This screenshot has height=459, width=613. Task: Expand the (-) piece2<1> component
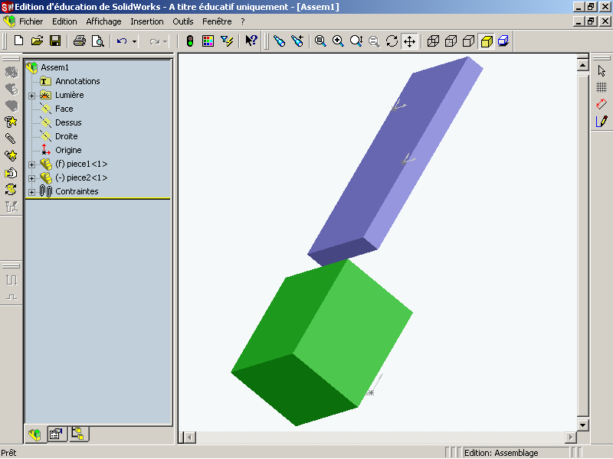pyautogui.click(x=31, y=178)
